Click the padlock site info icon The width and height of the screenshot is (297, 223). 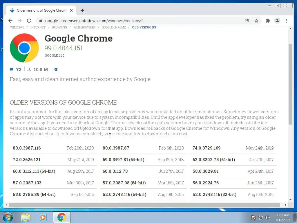(41, 21)
